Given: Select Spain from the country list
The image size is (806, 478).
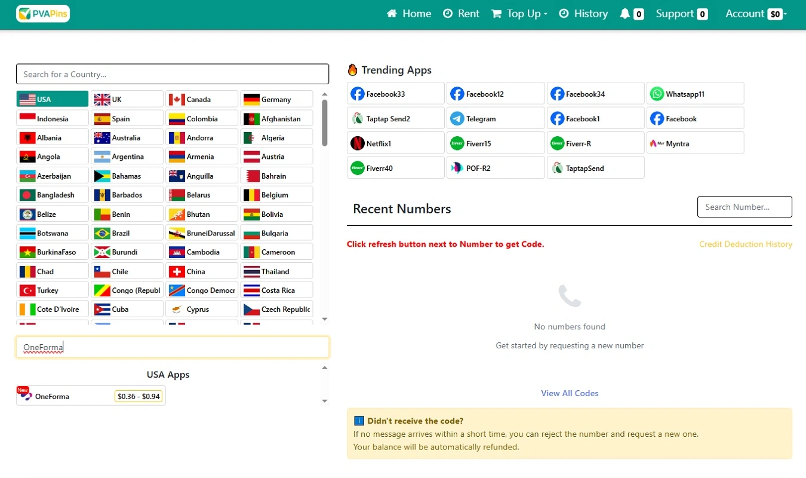Looking at the screenshot, I should (127, 118).
